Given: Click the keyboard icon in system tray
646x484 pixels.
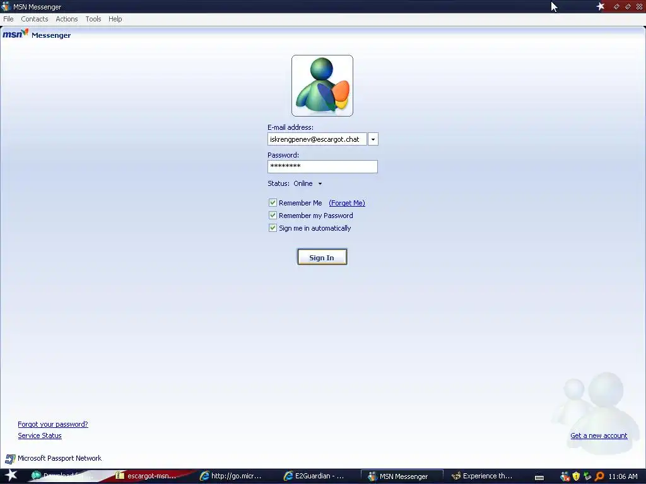Looking at the screenshot, I should click(539, 477).
